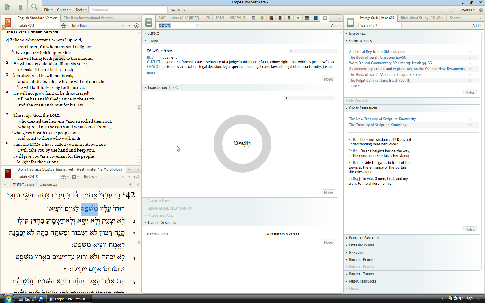
Task: Star The Treasury of Scripture Knowledge
Action: coord(470,125)
